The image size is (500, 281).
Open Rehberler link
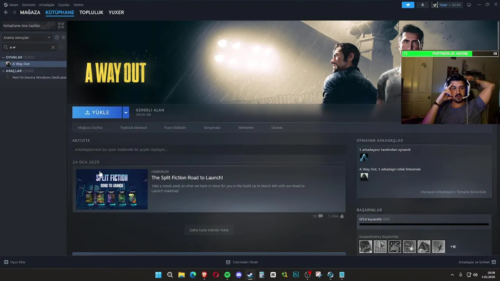pos(246,128)
